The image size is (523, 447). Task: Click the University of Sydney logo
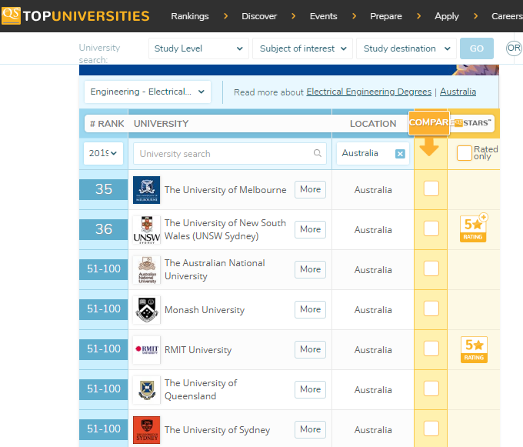[x=146, y=430]
